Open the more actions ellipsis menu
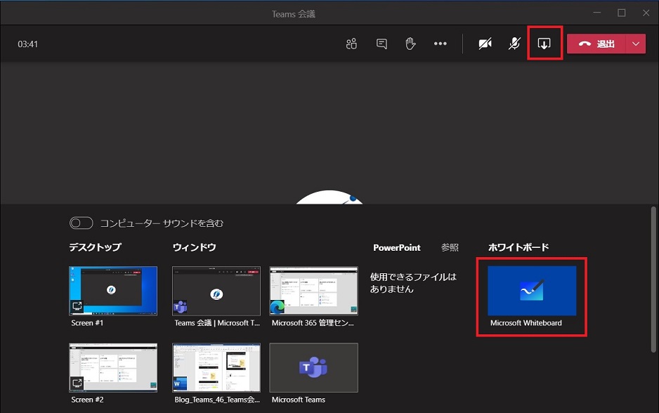Viewport: 659px width, 413px height. coord(440,44)
